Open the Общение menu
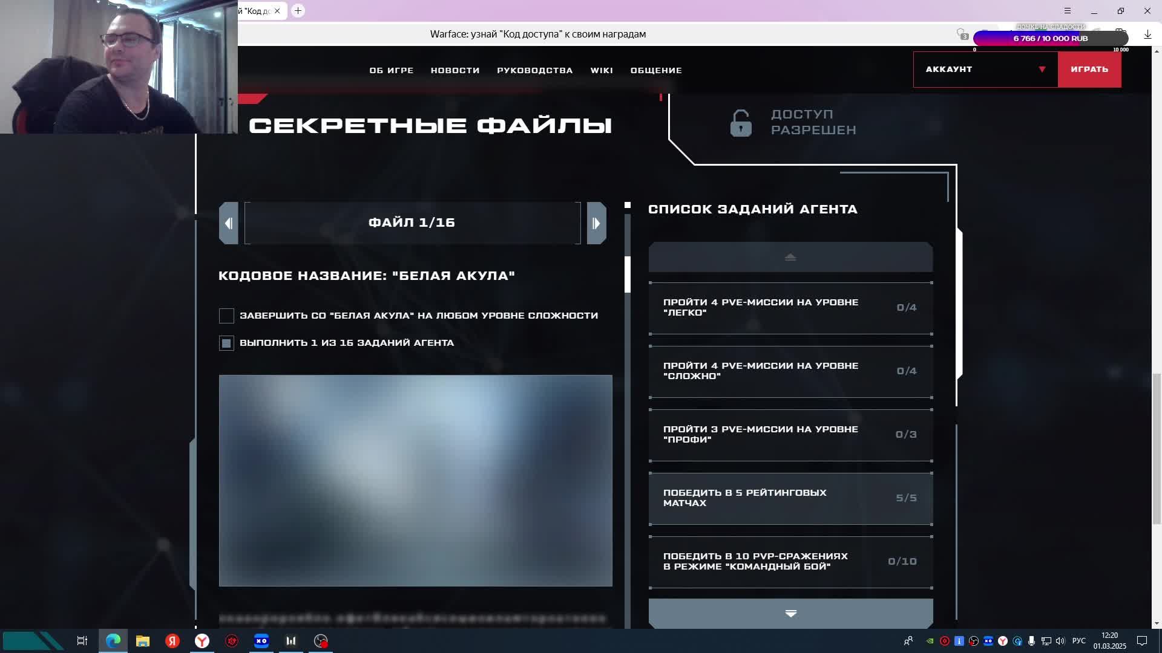1162x653 pixels. 656,71
